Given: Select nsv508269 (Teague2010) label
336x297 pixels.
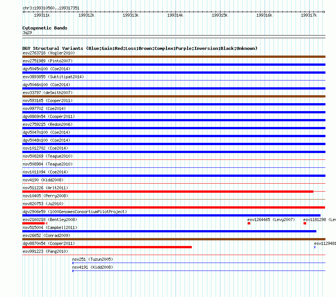Looking at the screenshot, I should (x=48, y=156).
